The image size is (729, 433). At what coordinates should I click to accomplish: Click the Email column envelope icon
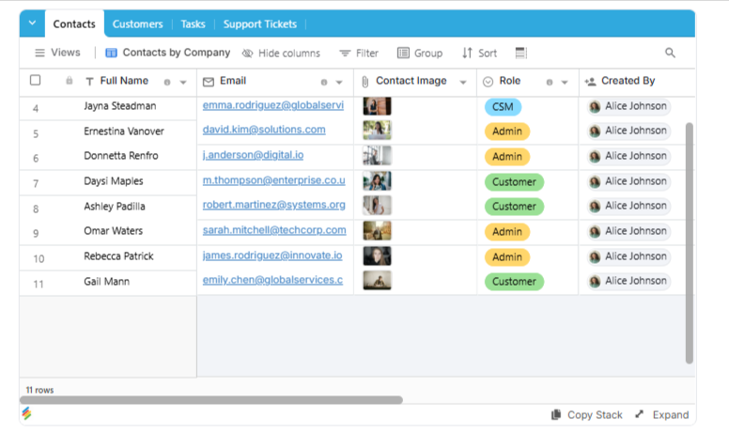pos(209,83)
